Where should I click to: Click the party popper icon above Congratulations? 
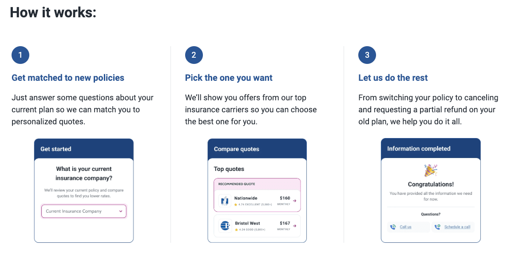pos(429,170)
